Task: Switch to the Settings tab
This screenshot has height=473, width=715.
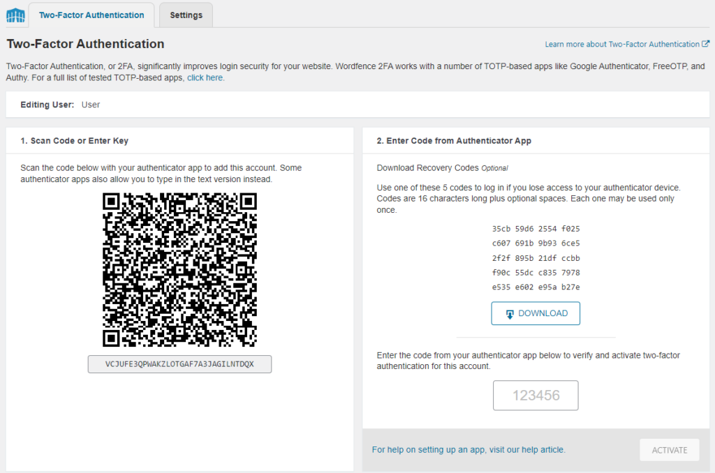Action: tap(186, 15)
